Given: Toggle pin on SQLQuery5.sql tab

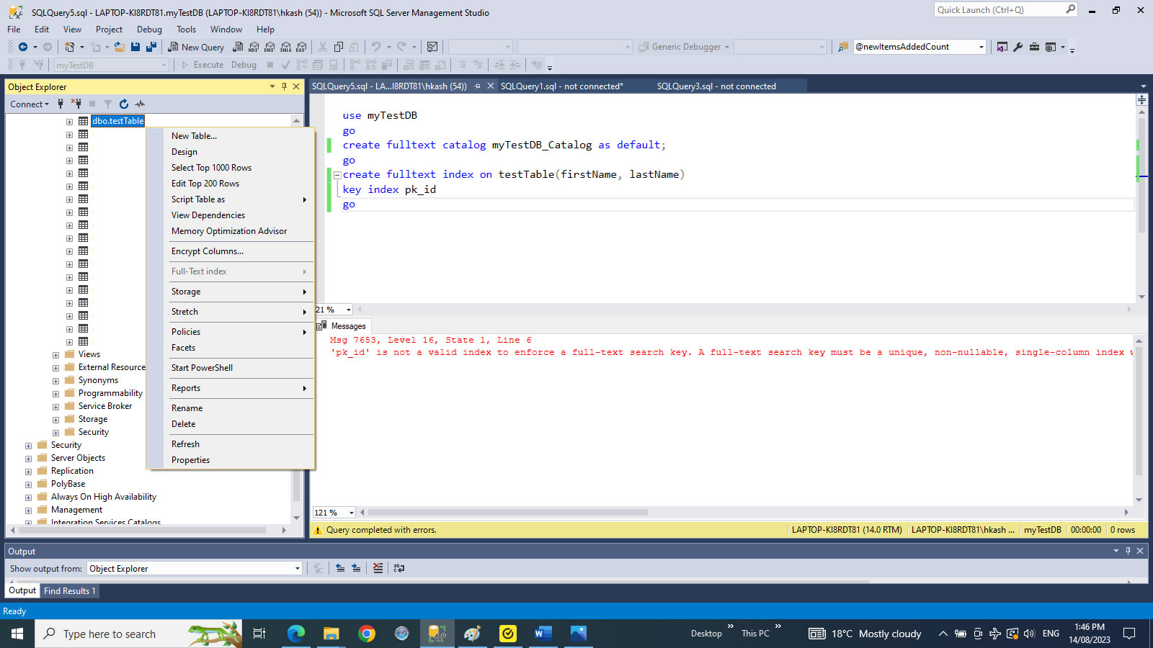Looking at the screenshot, I should click(477, 86).
